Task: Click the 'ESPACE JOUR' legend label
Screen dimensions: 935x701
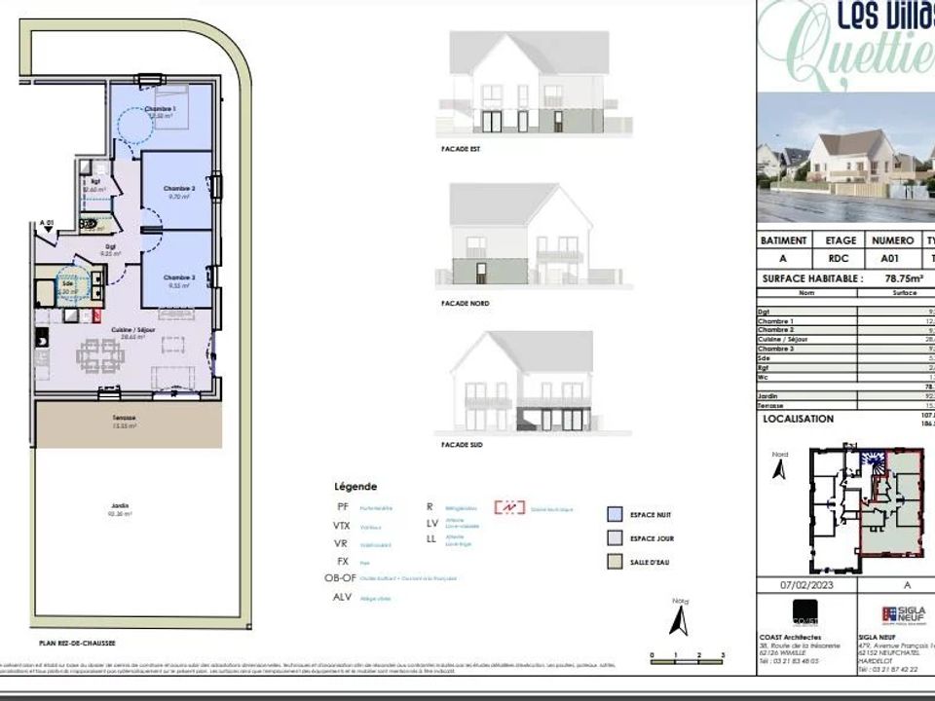Action: [653, 538]
